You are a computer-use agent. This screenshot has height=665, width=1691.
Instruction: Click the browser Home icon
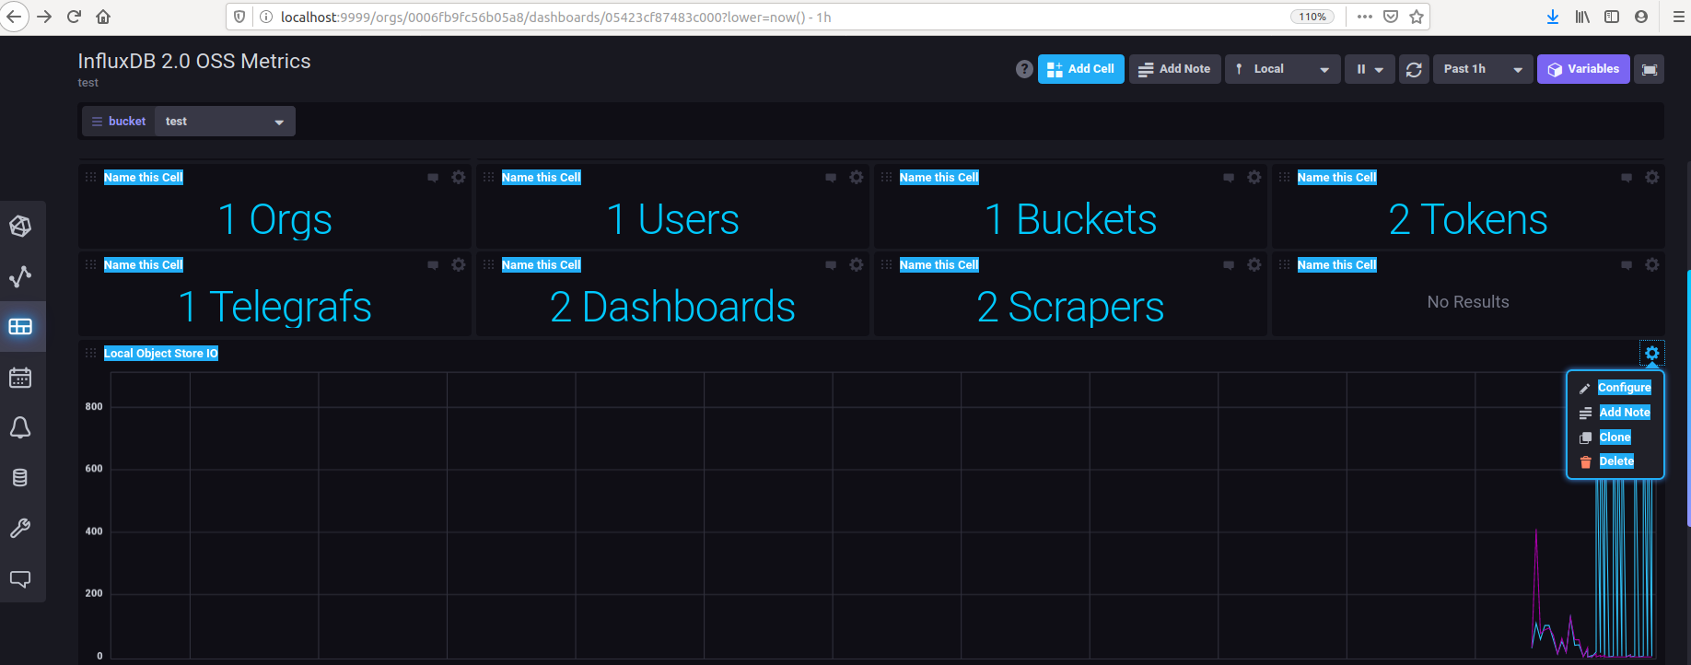[x=104, y=17]
